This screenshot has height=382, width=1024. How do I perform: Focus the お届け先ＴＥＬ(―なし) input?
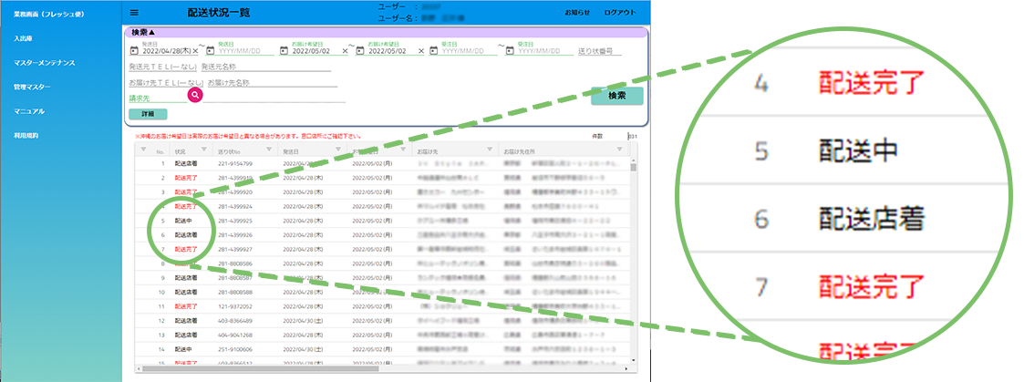(166, 82)
